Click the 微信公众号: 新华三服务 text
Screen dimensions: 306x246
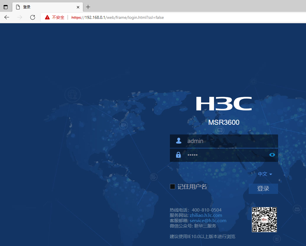pyautogui.click(x=193, y=226)
